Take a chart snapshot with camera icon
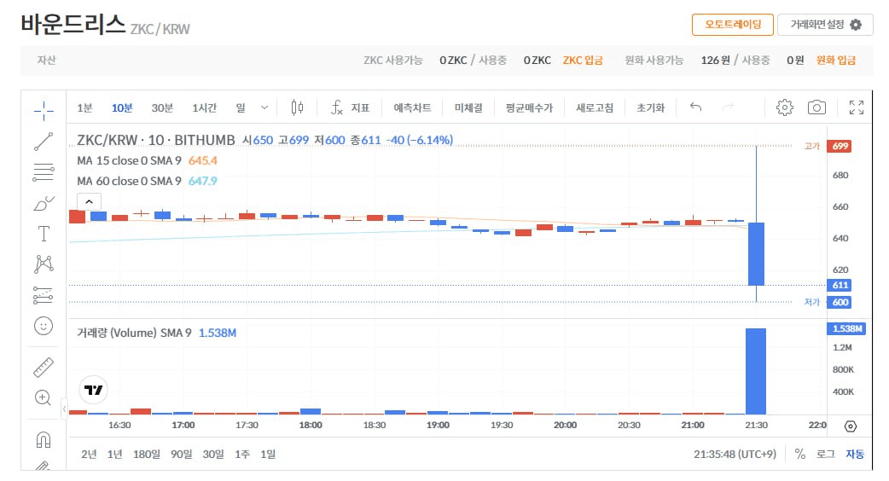The height and width of the screenshot is (481, 889). point(816,107)
